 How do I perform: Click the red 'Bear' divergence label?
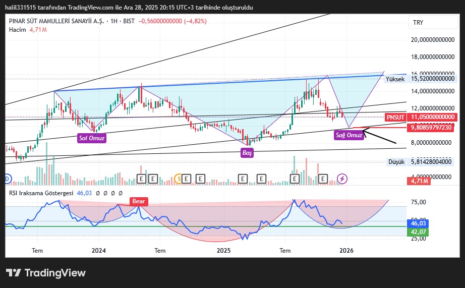point(139,201)
